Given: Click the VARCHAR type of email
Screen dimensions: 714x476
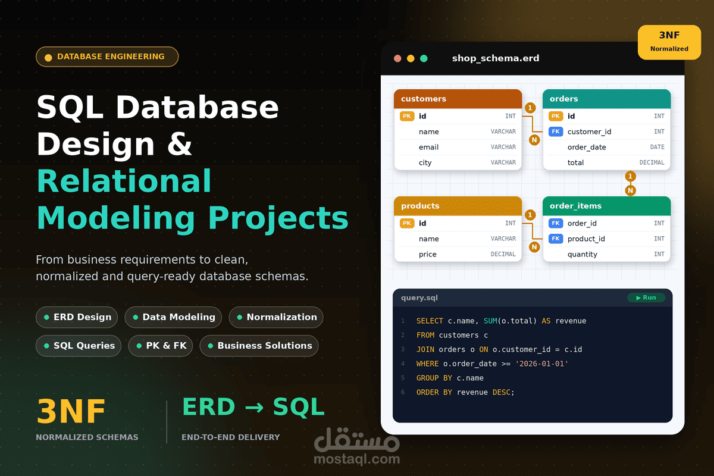Looking at the screenshot, I should coord(503,147).
